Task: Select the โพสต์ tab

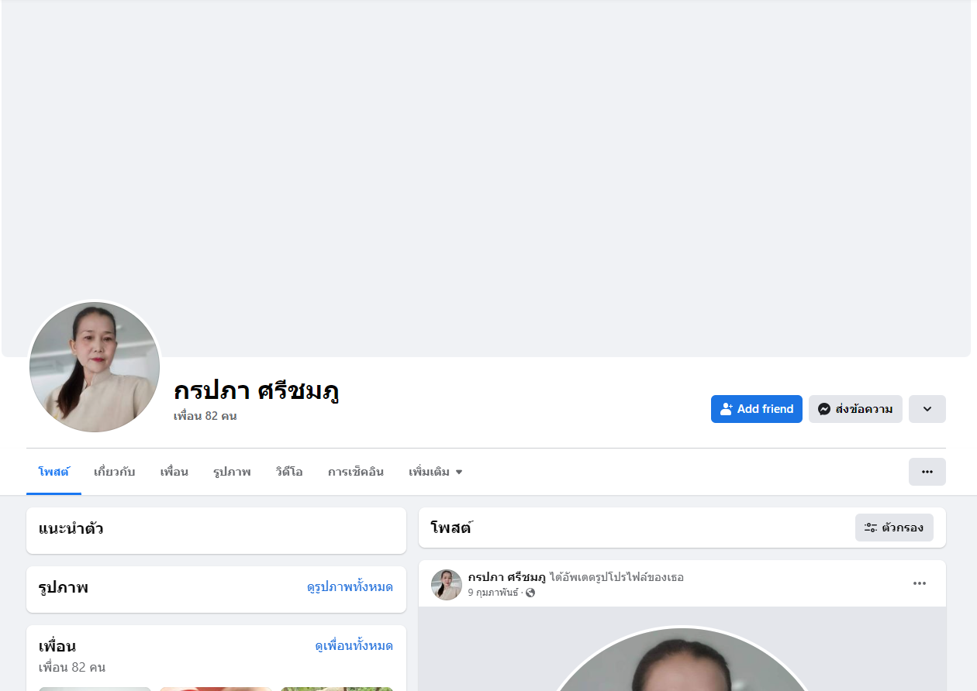Action: click(54, 472)
